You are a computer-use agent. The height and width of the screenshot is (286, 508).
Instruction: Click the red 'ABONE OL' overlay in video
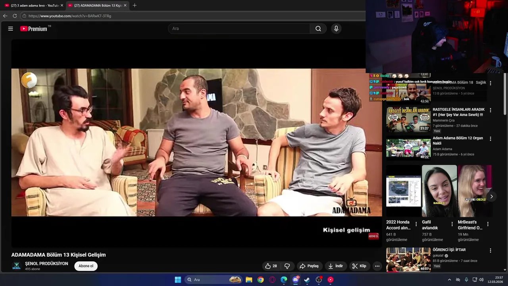pos(373,236)
